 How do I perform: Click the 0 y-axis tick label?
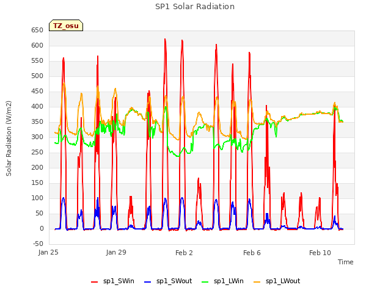pos(42,229)
